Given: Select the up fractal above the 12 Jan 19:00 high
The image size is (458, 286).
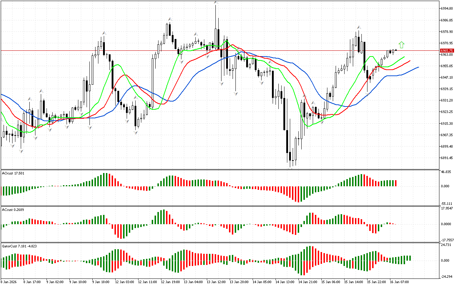Looking at the screenshot, I should pyautogui.click(x=170, y=19).
